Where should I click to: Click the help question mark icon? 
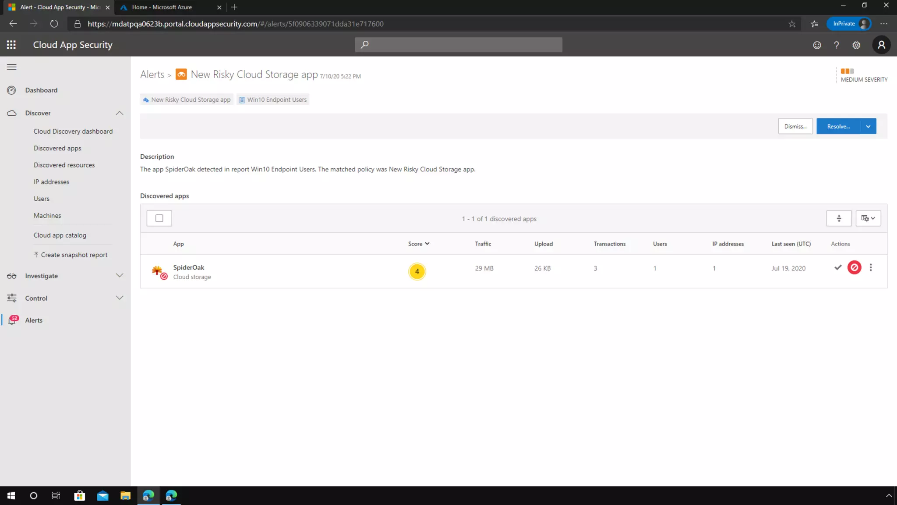pyautogui.click(x=836, y=45)
